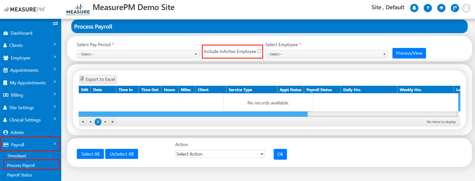Click the Select All button
Screen dimensions: 475x181
tap(90, 154)
